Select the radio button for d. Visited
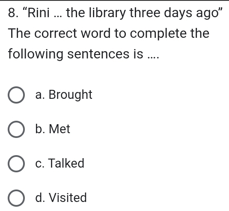The width and height of the screenshot is (229, 211). [16, 198]
